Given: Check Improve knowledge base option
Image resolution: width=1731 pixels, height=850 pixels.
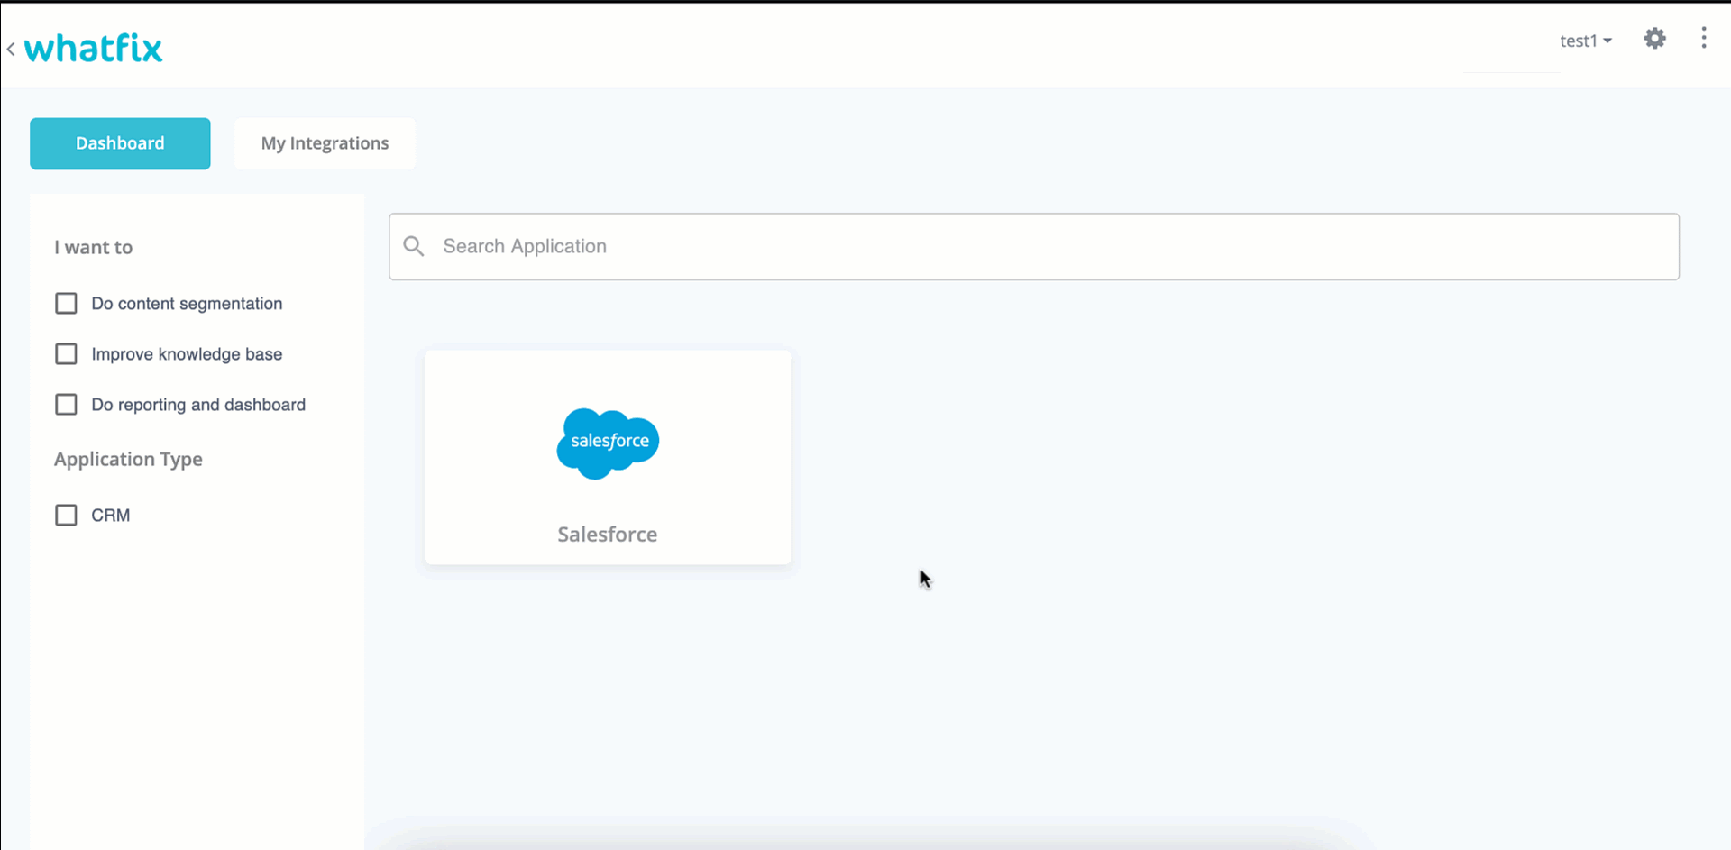Looking at the screenshot, I should point(66,353).
